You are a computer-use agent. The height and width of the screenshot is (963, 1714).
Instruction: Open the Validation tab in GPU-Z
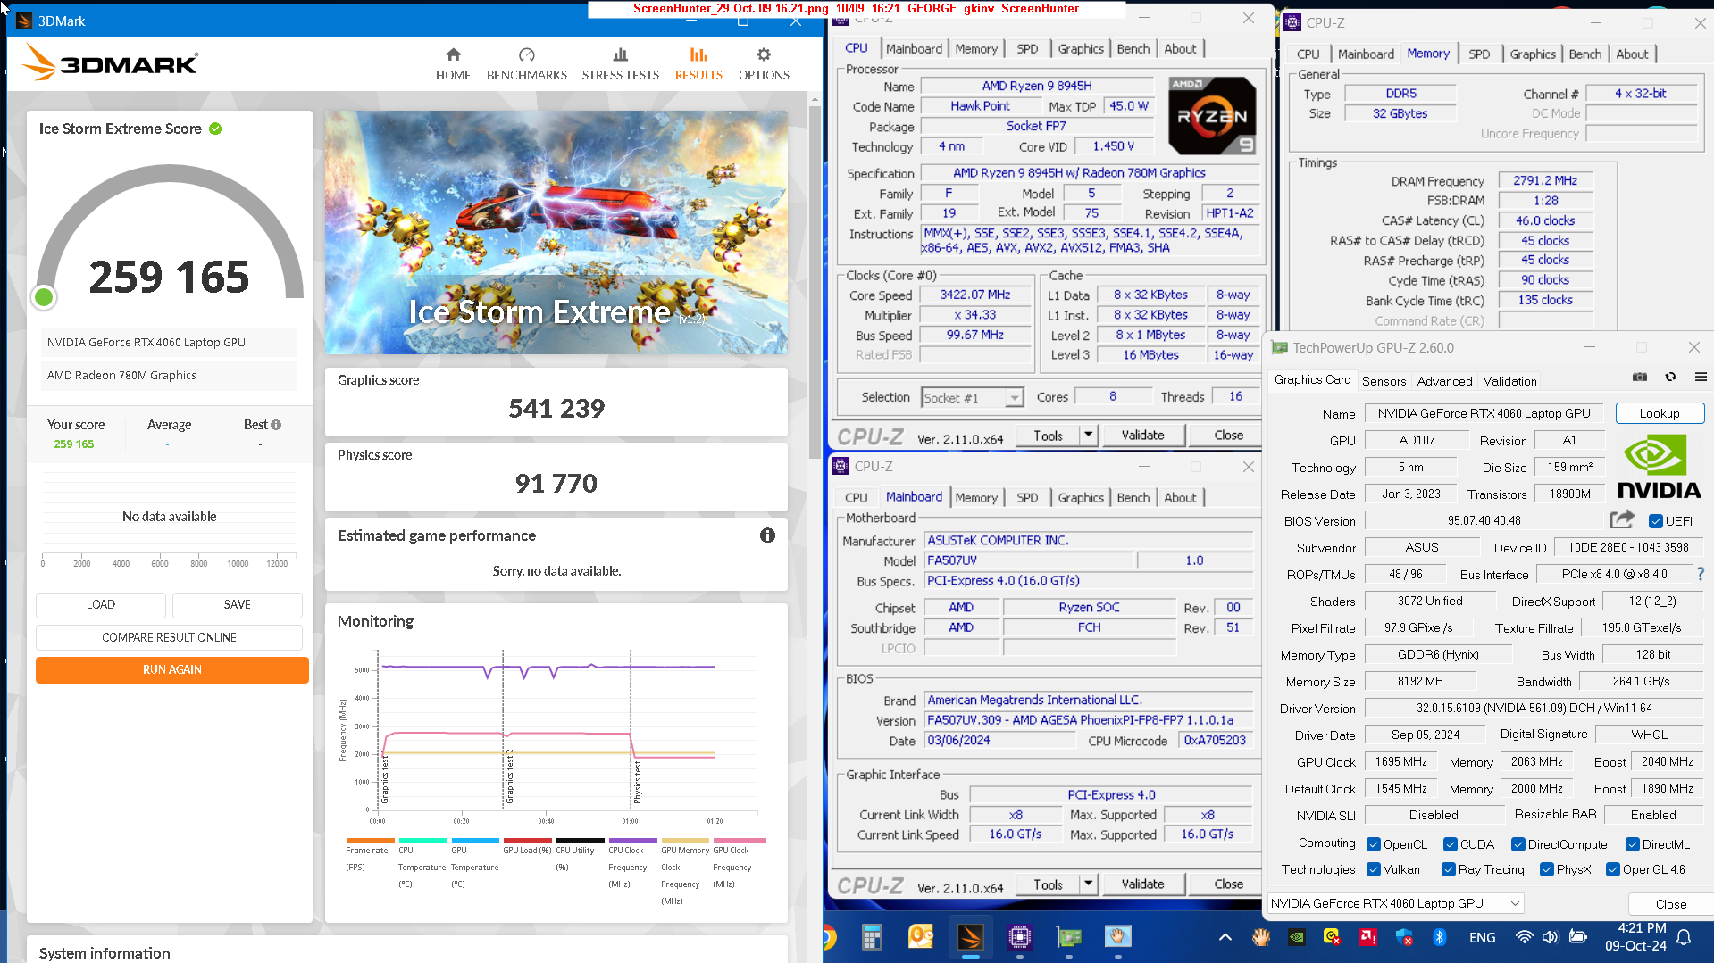(x=1509, y=381)
